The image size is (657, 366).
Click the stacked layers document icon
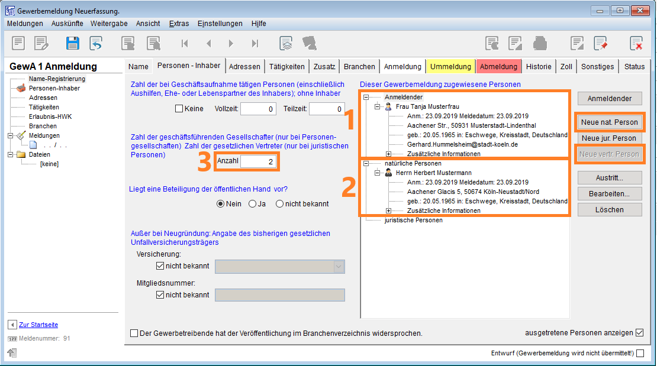click(x=286, y=43)
